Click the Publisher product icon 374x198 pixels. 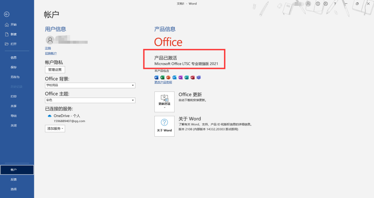(187, 77)
